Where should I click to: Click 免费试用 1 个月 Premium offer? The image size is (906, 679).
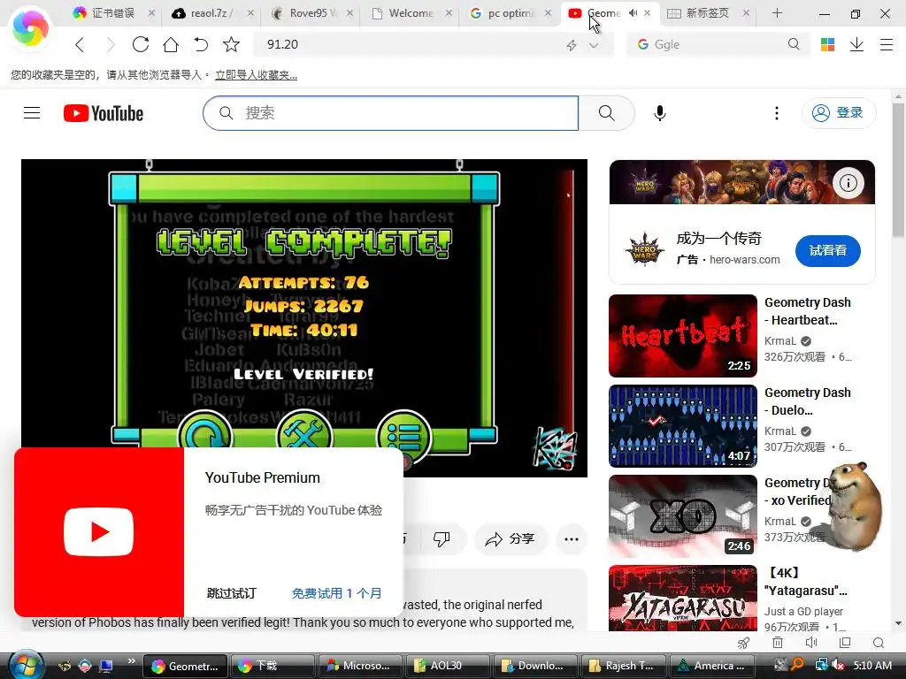pyautogui.click(x=336, y=593)
